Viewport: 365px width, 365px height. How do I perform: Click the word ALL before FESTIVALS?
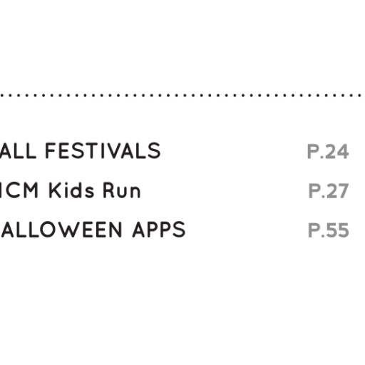18,150
